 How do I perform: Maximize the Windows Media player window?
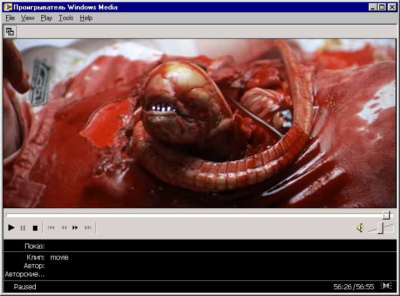(x=382, y=7)
